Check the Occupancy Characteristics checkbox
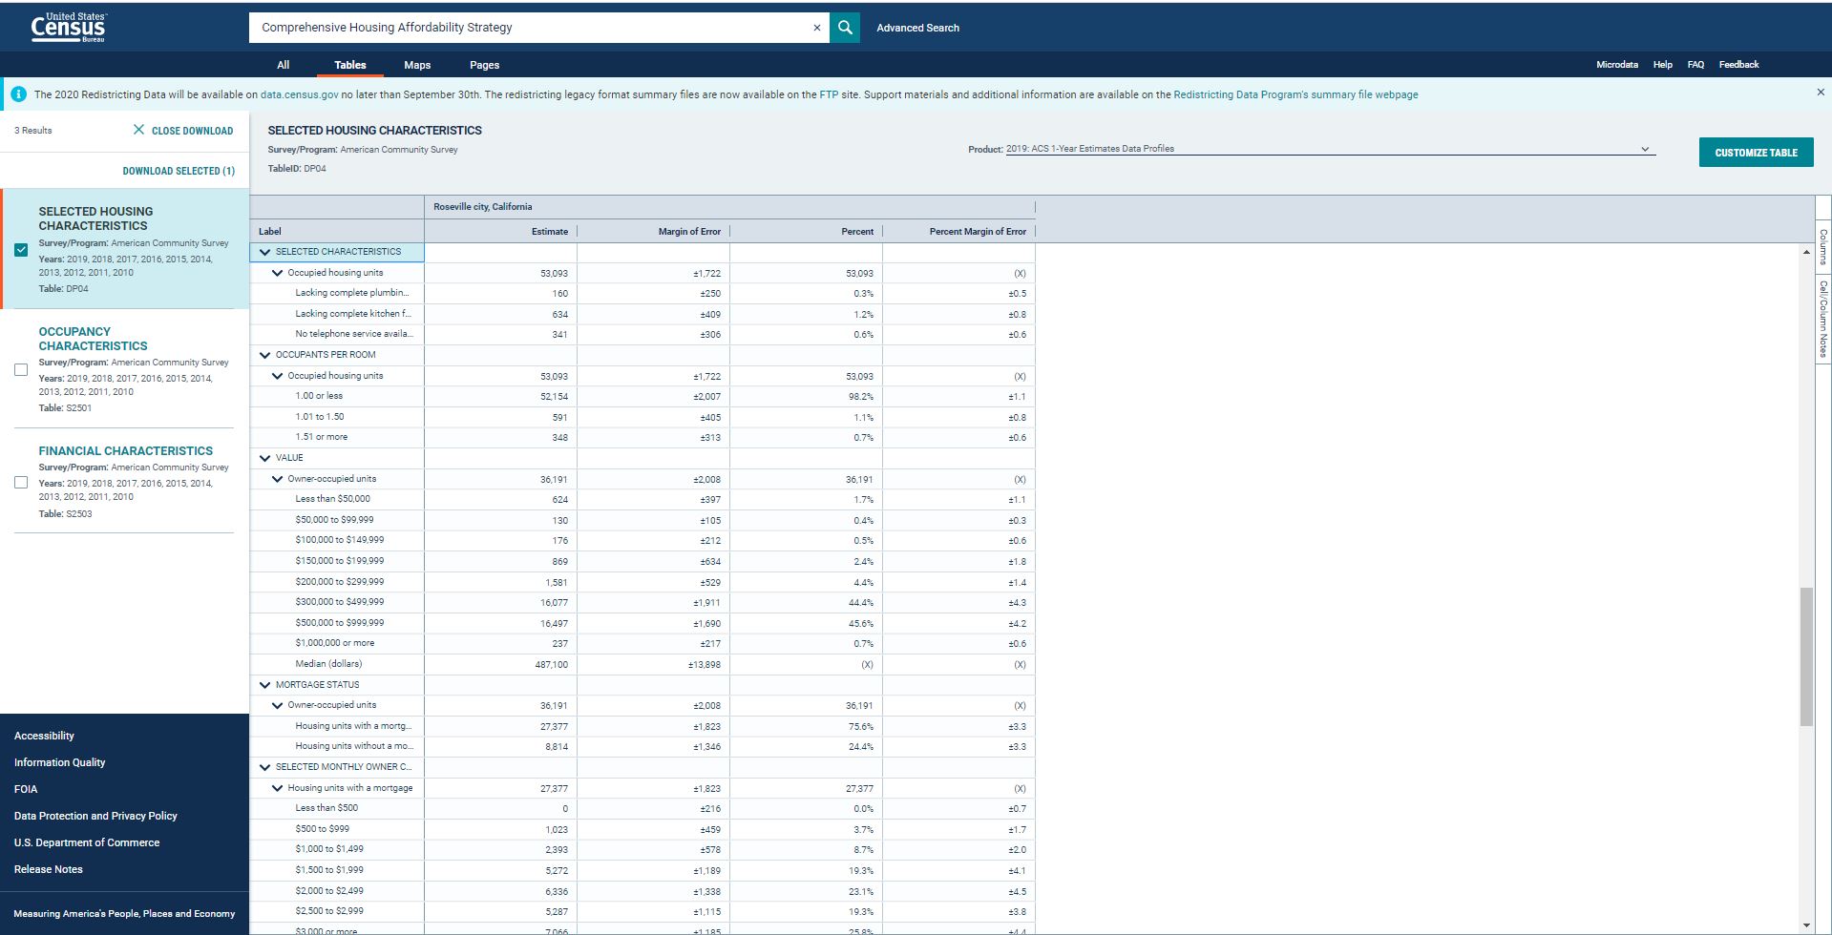The width and height of the screenshot is (1832, 935). pos(21,369)
